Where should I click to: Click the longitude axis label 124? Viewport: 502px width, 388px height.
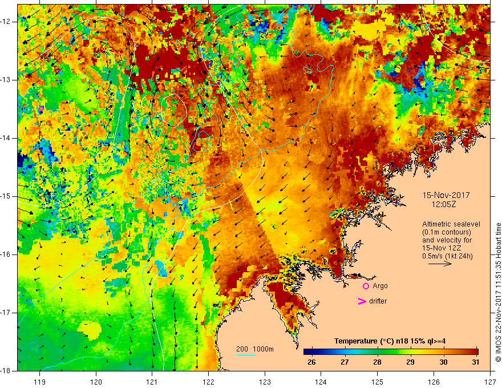click(321, 382)
